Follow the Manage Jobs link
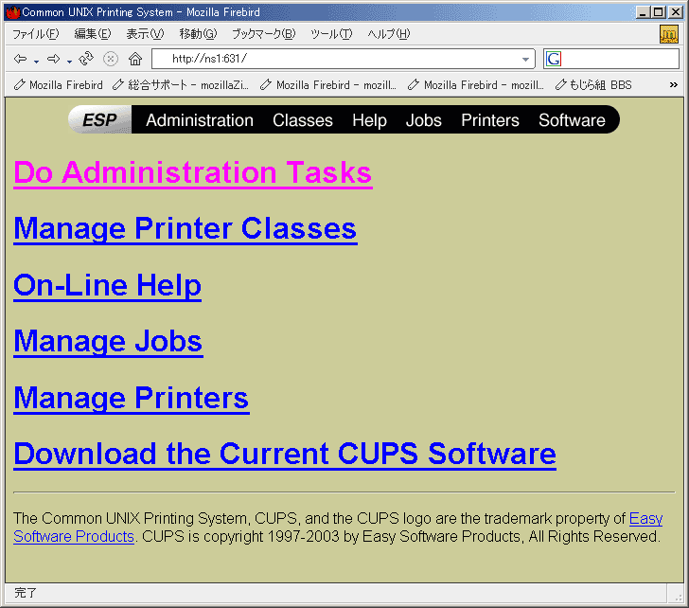689x608 pixels. [108, 342]
